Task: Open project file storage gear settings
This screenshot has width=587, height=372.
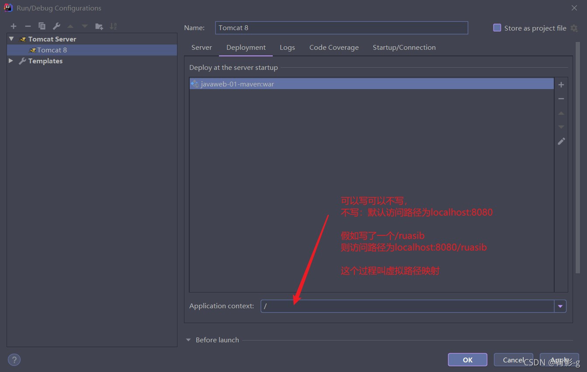Action: (x=574, y=28)
